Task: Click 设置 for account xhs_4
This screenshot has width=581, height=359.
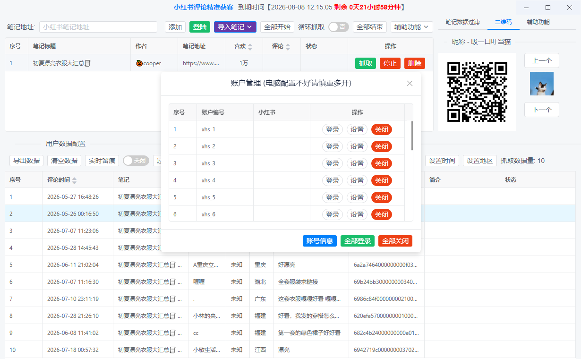Action: tap(357, 180)
